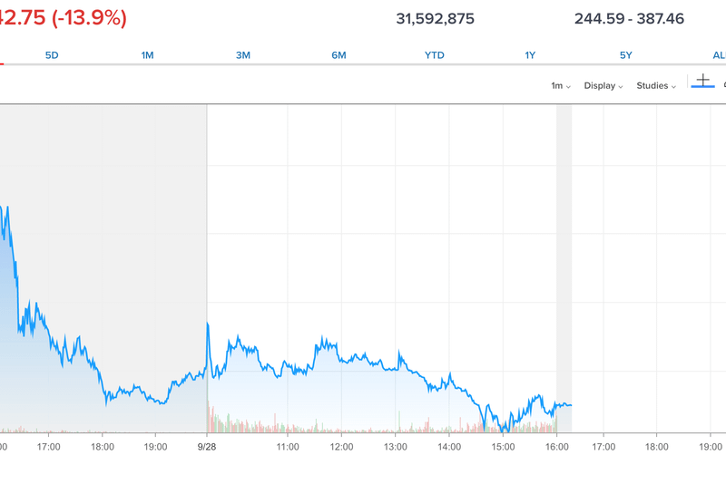The height and width of the screenshot is (484, 726).
Task: Switch to the 5D range tab
Action: click(x=52, y=55)
